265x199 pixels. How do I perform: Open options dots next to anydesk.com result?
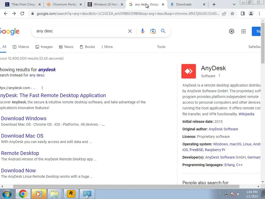pos(42,88)
